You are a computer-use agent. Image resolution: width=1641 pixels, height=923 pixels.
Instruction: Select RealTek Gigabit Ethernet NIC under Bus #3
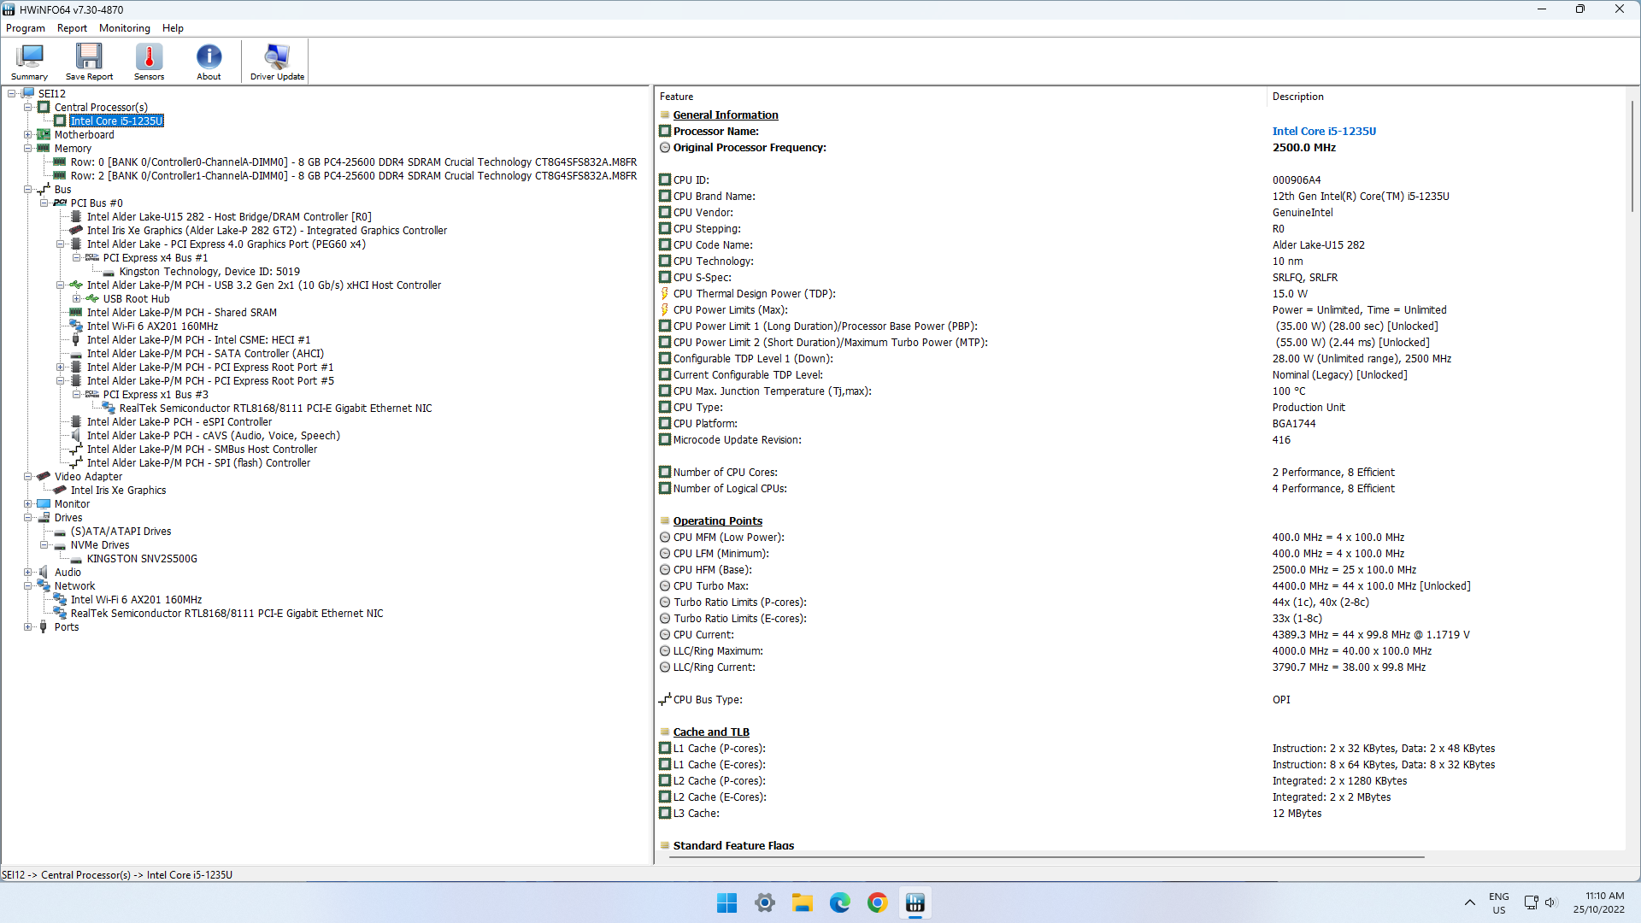pyautogui.click(x=275, y=409)
